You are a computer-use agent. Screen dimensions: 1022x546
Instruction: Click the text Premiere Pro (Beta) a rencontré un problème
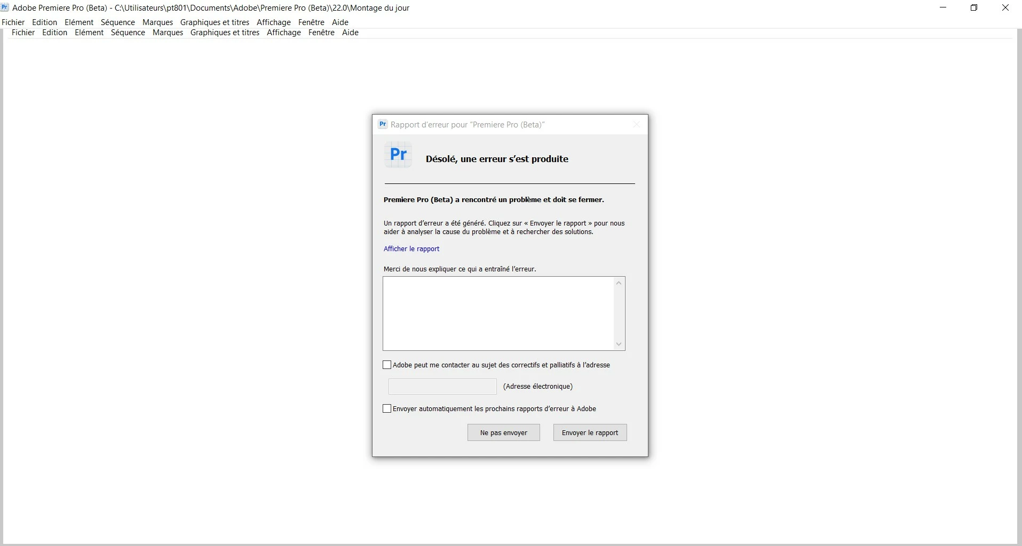[x=494, y=200]
